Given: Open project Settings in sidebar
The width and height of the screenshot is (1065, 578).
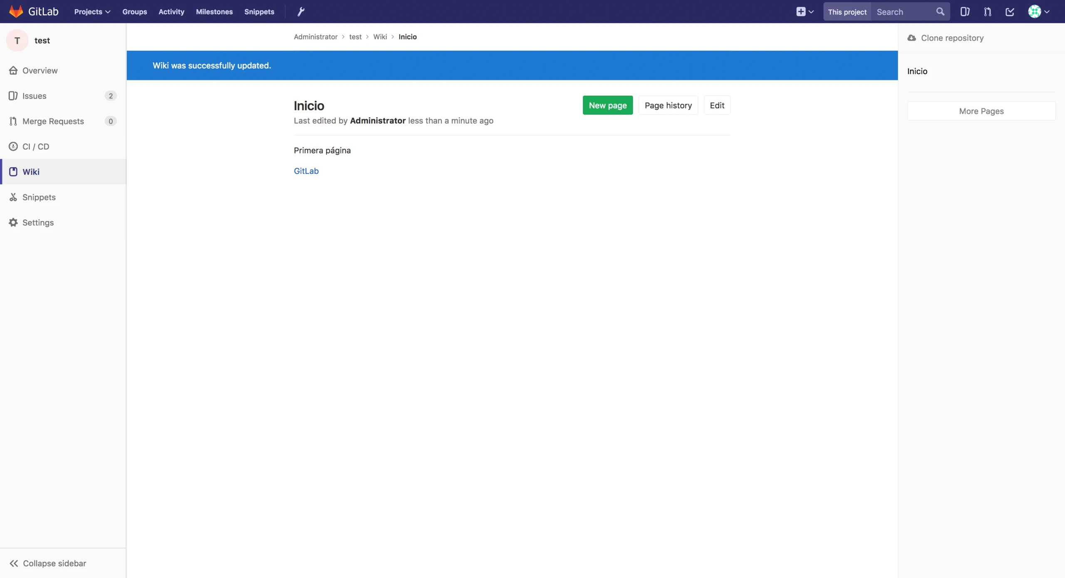Looking at the screenshot, I should click(x=38, y=222).
